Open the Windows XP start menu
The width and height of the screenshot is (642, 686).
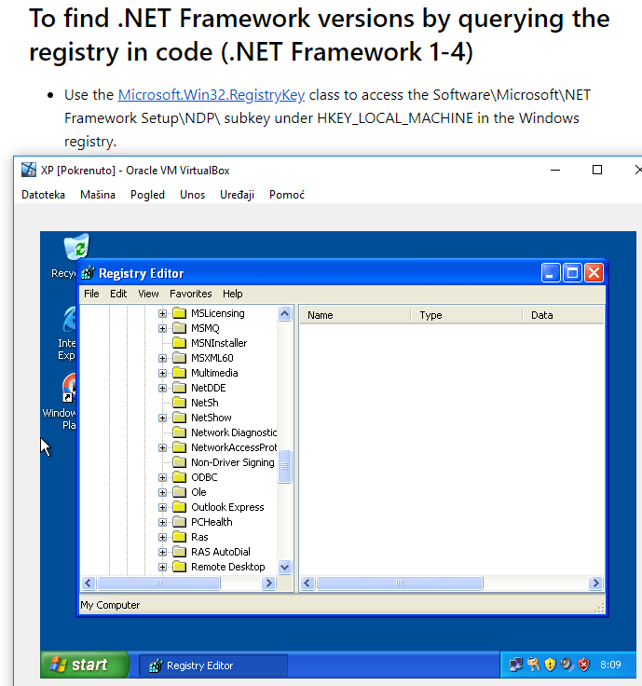85,665
